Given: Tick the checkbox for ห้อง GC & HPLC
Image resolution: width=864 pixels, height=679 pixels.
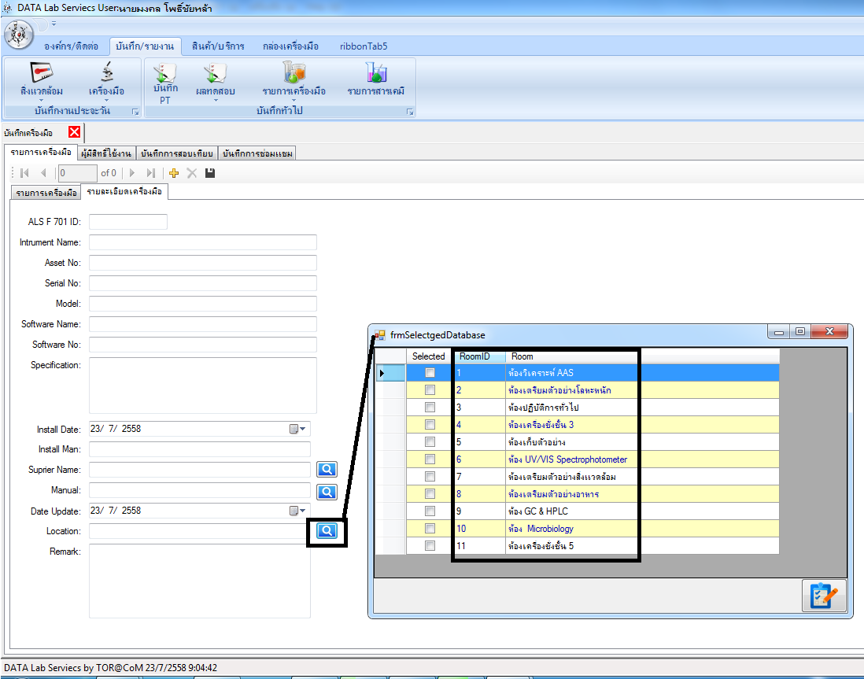Looking at the screenshot, I should (430, 511).
